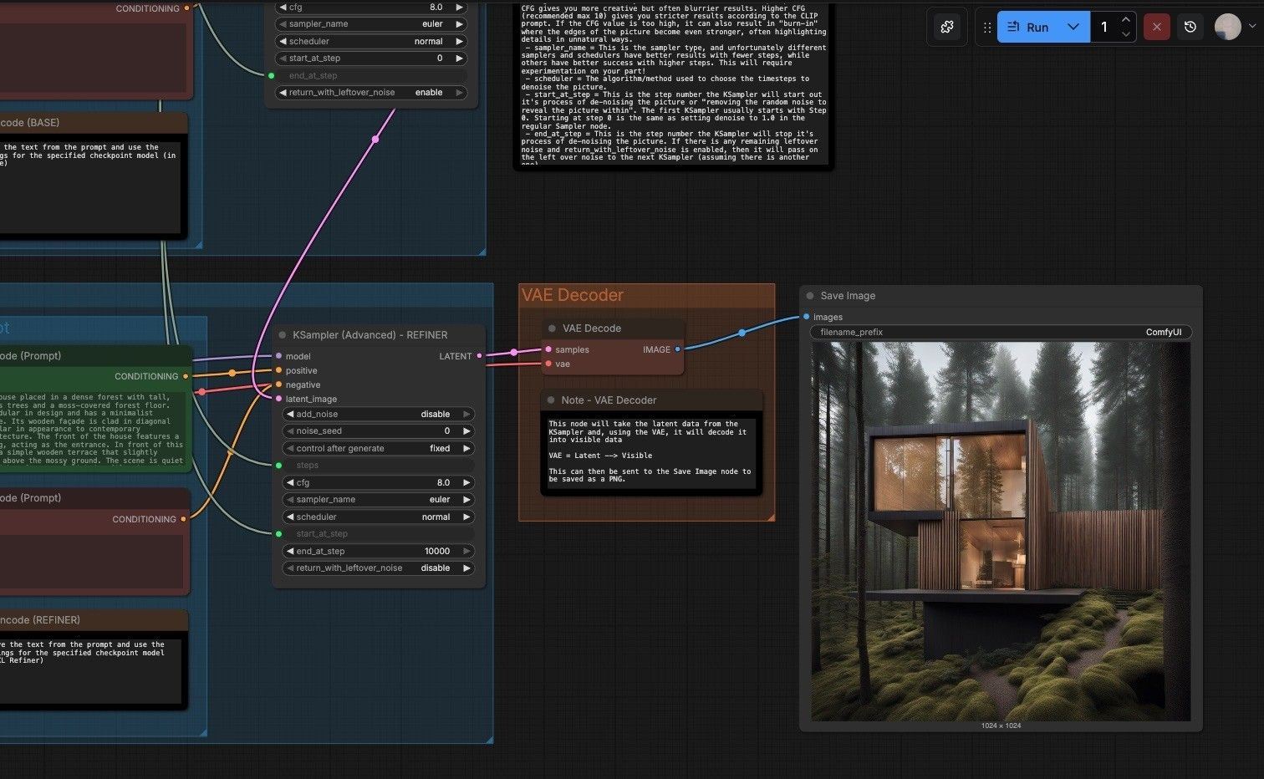
Task: Open control after generate fixed combo
Action: pyautogui.click(x=379, y=448)
